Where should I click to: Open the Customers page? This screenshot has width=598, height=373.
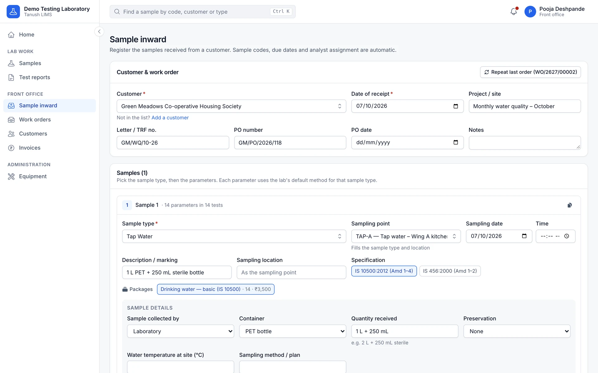click(x=50, y=134)
